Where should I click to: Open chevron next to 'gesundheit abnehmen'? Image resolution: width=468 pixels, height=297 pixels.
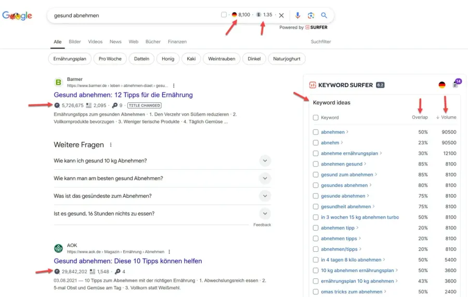(x=374, y=207)
